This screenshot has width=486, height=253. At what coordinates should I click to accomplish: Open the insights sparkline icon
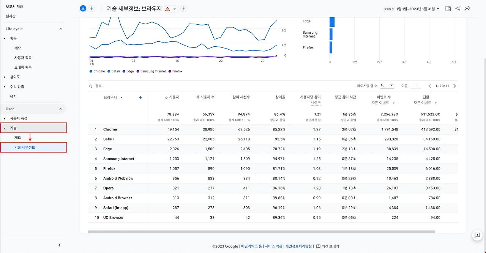[467, 8]
